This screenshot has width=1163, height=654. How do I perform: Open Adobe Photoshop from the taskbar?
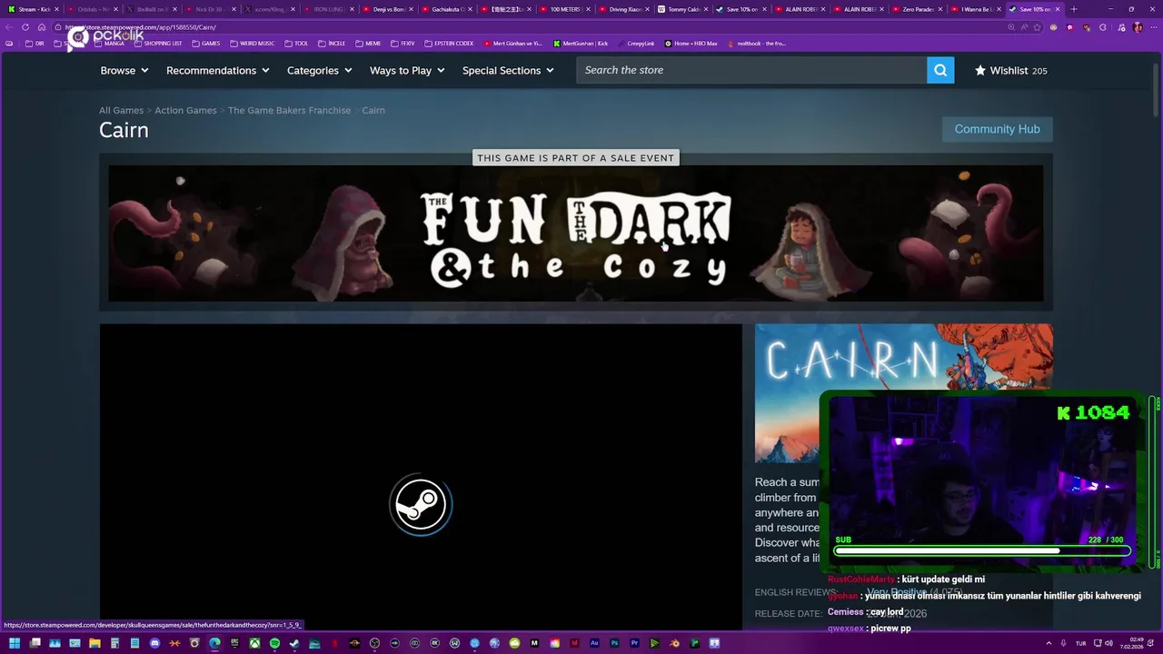614,643
